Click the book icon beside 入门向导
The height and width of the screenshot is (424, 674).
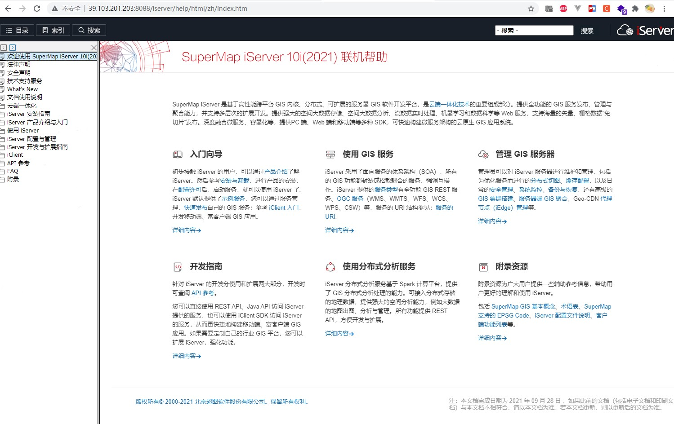point(178,155)
